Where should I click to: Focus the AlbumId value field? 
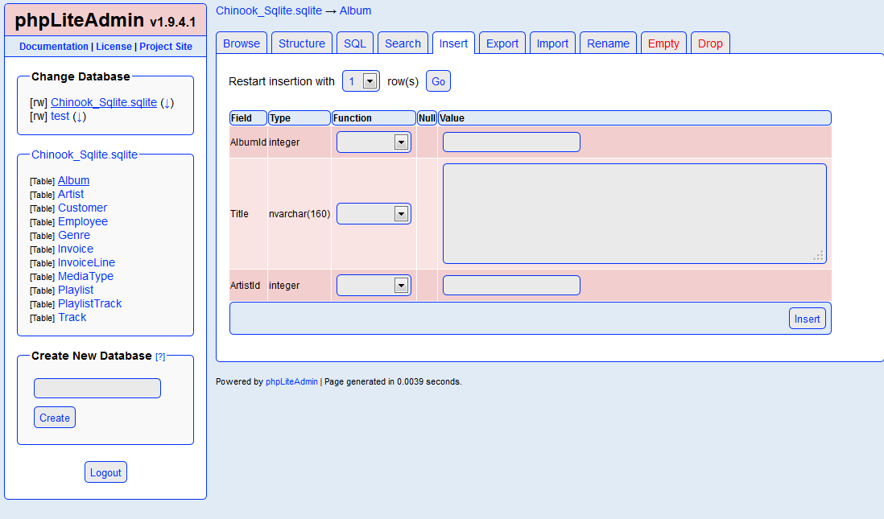511,142
